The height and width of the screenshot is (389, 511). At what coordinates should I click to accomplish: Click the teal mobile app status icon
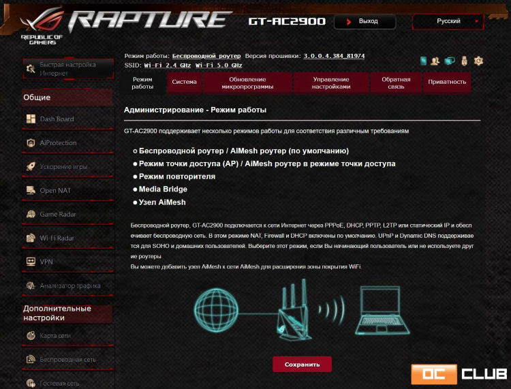click(x=423, y=61)
